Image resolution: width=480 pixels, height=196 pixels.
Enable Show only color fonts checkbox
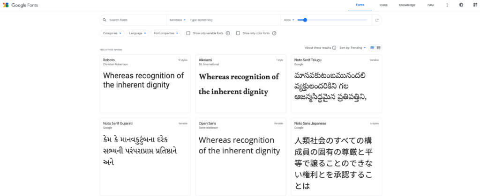(238, 33)
